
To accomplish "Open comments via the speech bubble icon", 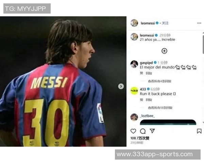I will coord(143,131).
